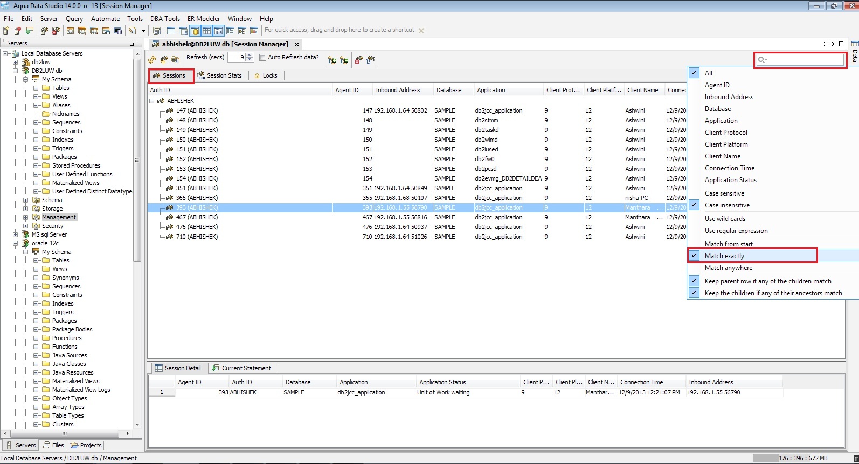Click the Client Name column header in sessions
Viewport: 859px width, 464px height.
click(x=645, y=90)
